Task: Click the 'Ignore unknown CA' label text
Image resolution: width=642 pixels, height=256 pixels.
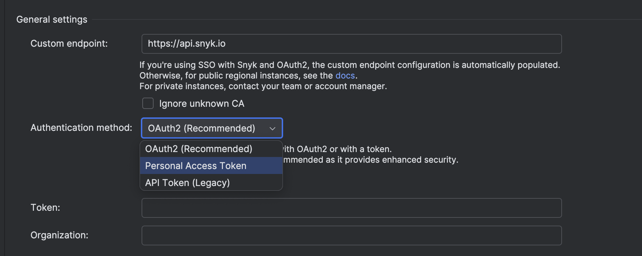Action: point(201,104)
